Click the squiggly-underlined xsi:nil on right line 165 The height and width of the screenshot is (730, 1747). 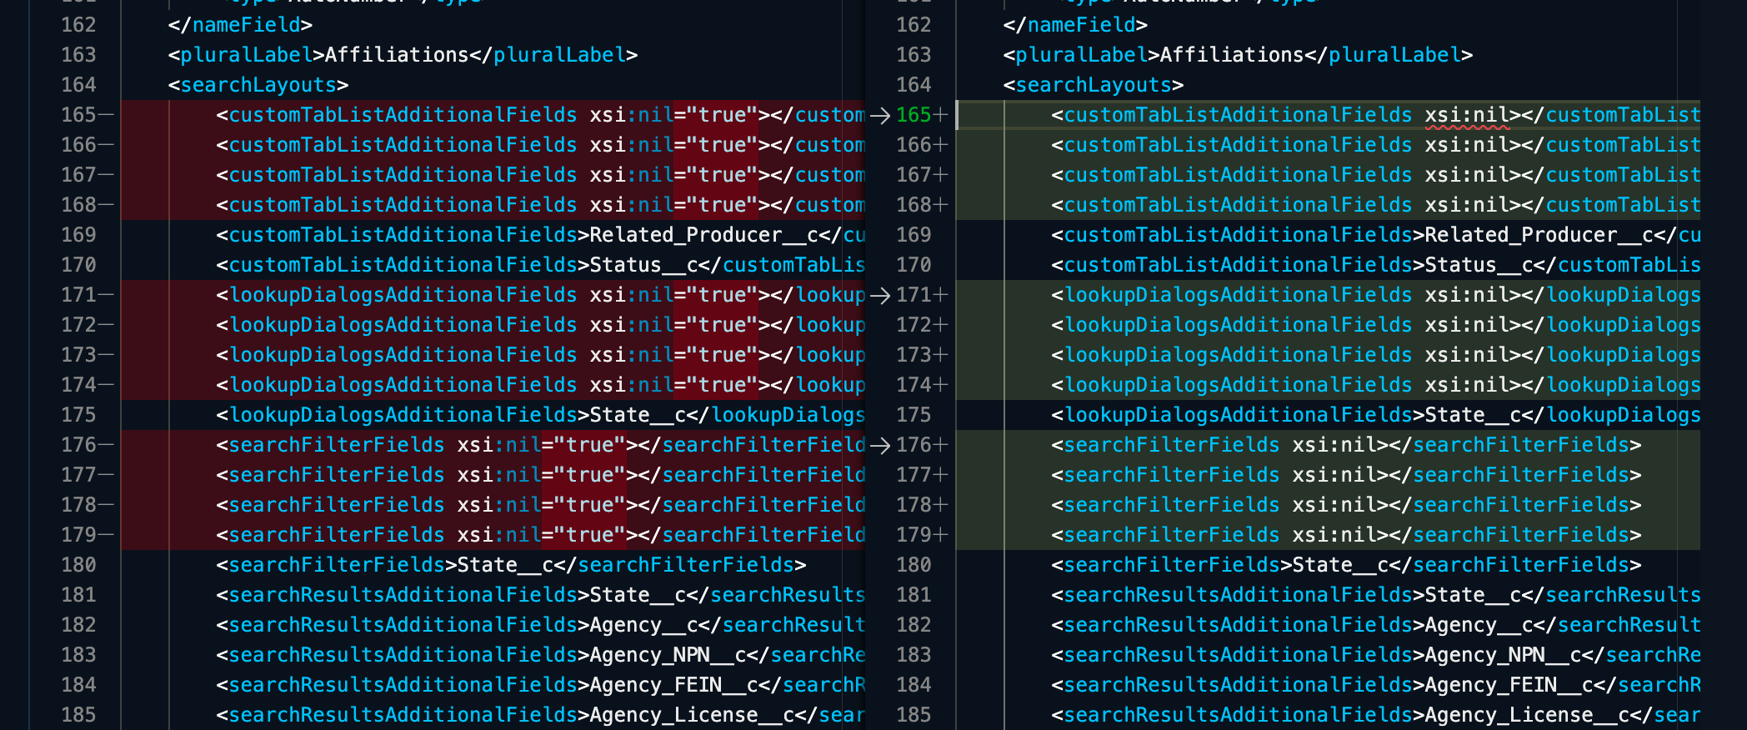(x=1467, y=115)
